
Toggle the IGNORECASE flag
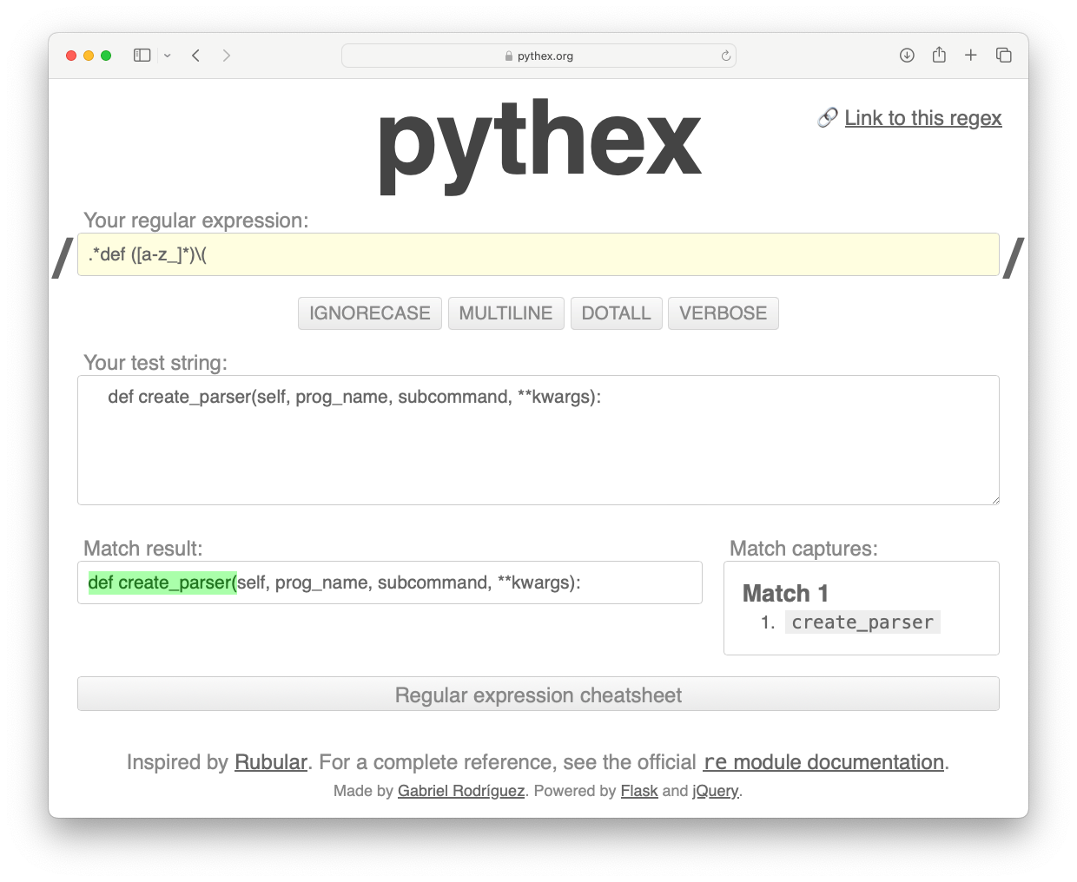[x=370, y=313]
